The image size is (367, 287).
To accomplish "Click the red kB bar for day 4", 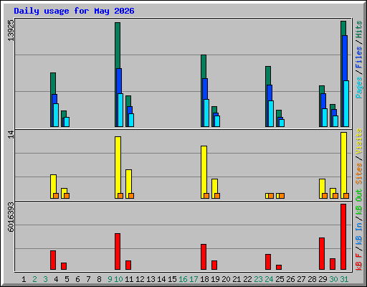I will (x=53, y=260).
